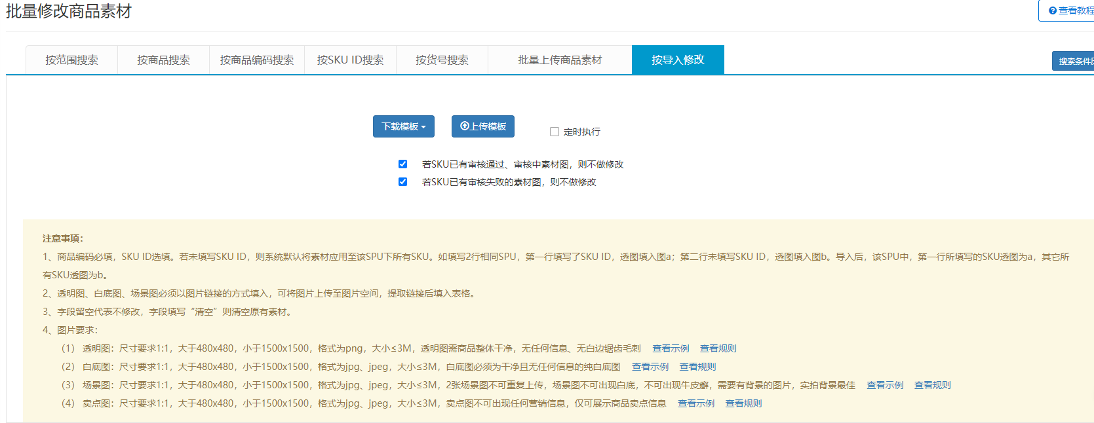
Task: View 查看规则 for 场景图 requirements
Action: click(932, 385)
